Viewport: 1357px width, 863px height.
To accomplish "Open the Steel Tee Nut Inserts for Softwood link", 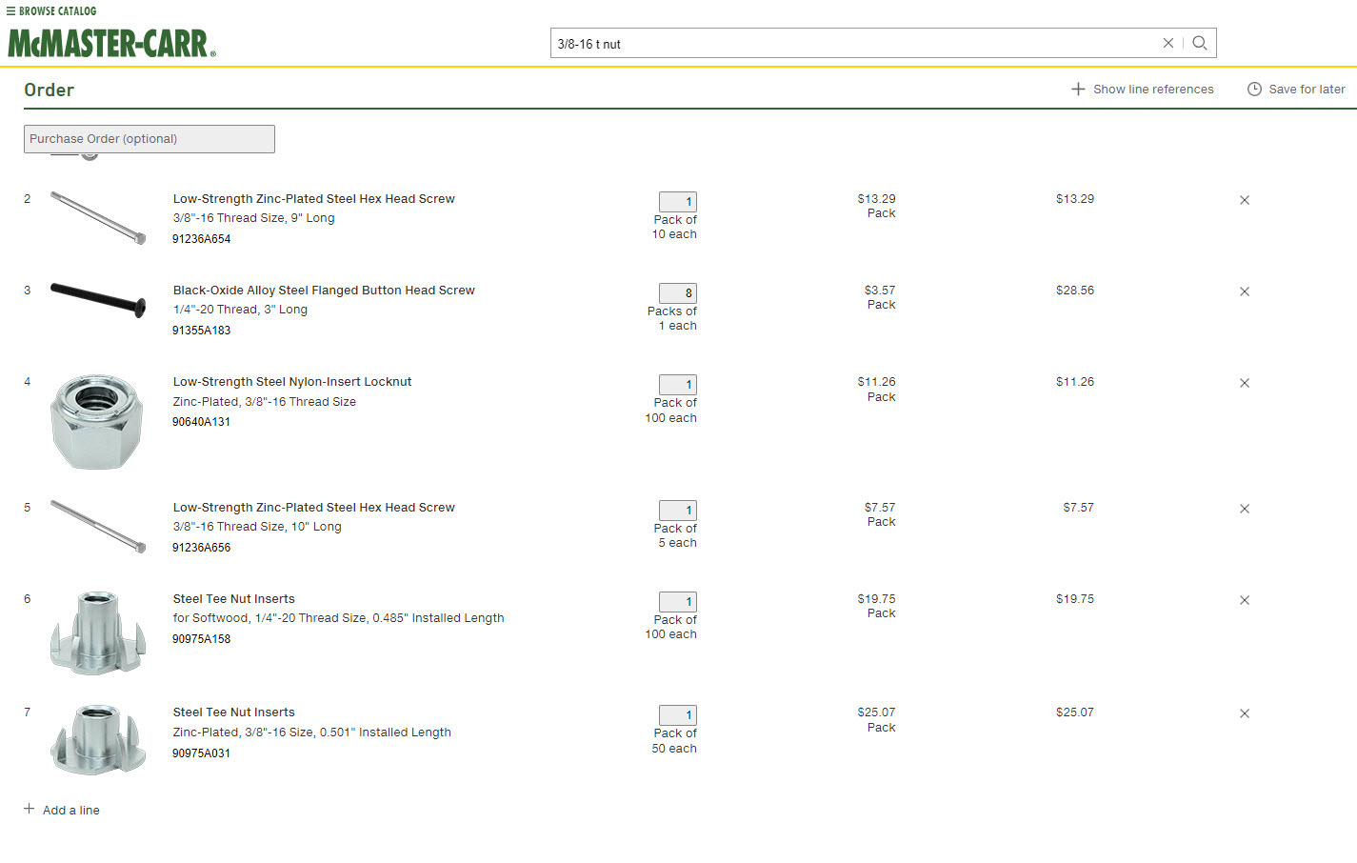I will 234,599.
